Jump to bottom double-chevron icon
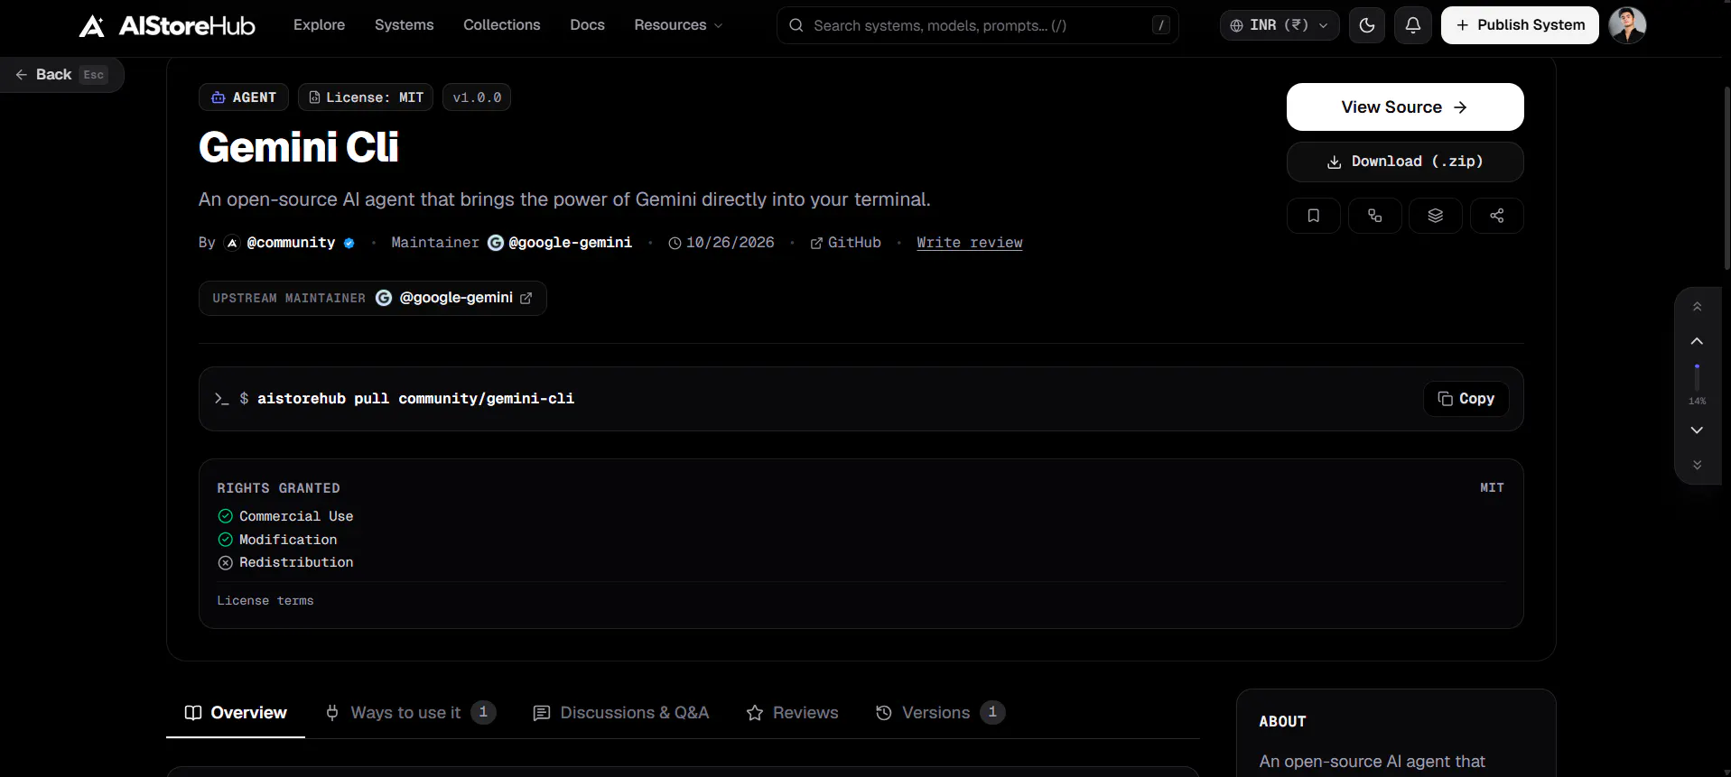This screenshot has height=777, width=1731. (1698, 465)
